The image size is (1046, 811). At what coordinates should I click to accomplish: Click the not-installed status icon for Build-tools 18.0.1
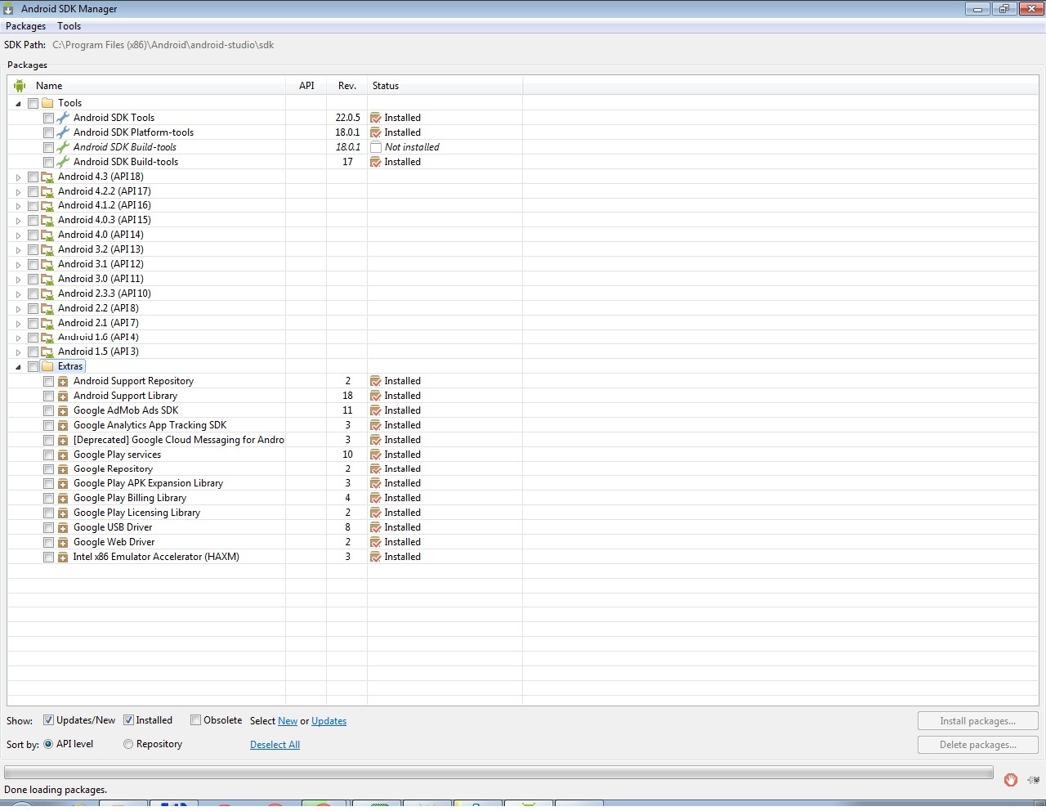pyautogui.click(x=376, y=147)
